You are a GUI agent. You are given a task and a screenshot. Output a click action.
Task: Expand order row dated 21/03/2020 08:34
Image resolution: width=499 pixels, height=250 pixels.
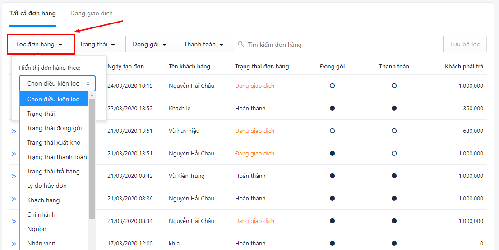coord(14,221)
